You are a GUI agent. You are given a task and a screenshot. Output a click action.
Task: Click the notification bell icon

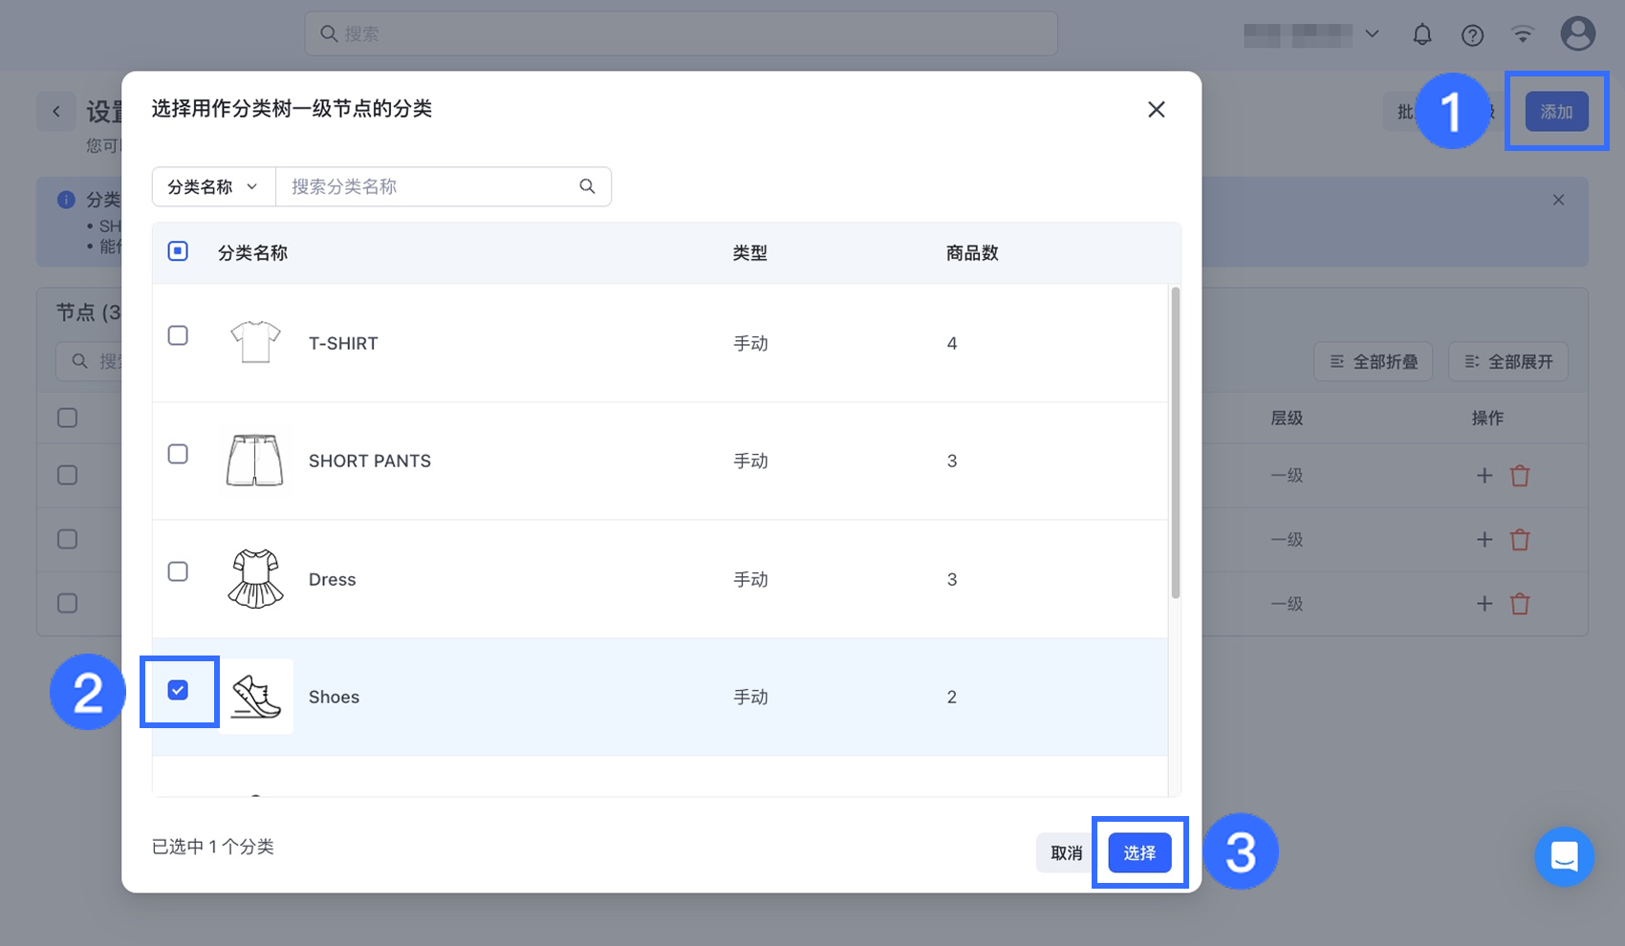tap(1422, 34)
